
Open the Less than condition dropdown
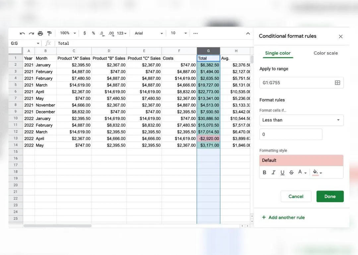(x=301, y=120)
